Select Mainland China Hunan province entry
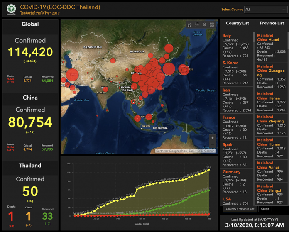Viewport: 289px width, 232px height. tap(271, 148)
